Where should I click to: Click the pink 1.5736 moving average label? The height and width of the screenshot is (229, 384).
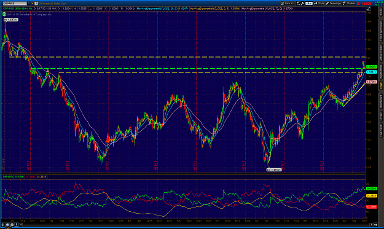click(x=371, y=82)
